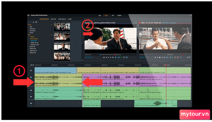212x122 pixels.
Task: Switch to the EDIT workspace tab
Action: pos(106,15)
